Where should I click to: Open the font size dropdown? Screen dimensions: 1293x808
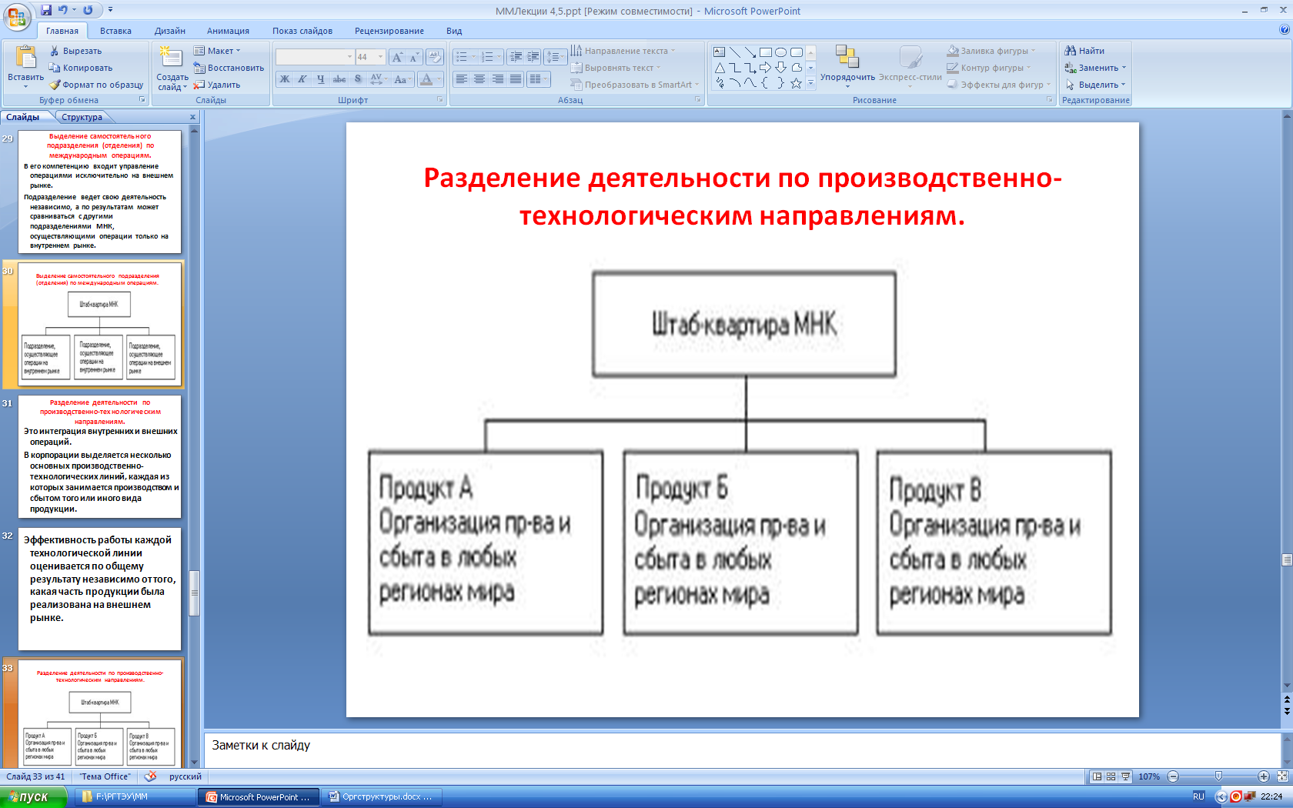380,57
